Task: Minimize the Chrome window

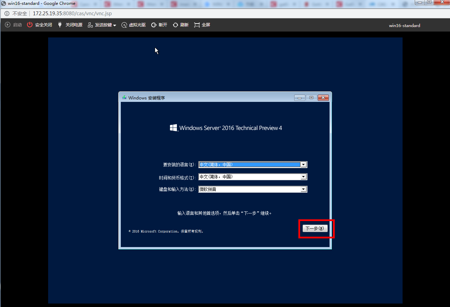Action: click(420, 2)
